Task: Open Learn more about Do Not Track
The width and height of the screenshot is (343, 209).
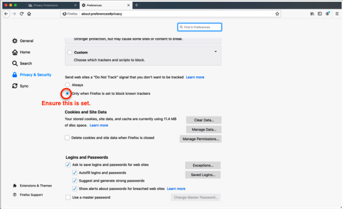Action: [x=195, y=77]
